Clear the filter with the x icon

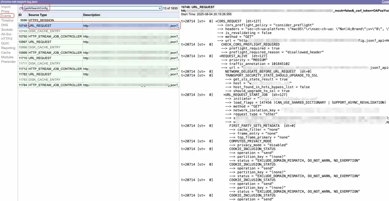click(160, 8)
